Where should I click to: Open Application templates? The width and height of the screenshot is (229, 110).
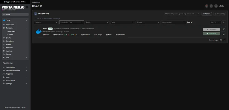[x=11, y=31]
